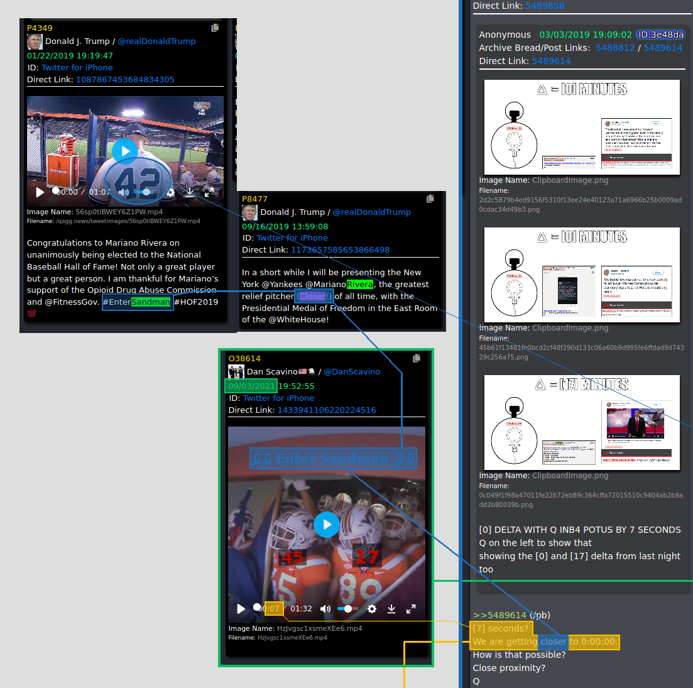Expand P4349 video to fullscreen
This screenshot has width=693, height=688.
pos(209,192)
